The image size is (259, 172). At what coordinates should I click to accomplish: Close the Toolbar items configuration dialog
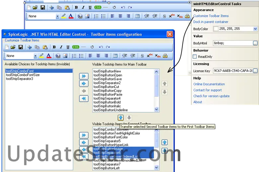tap(170, 34)
